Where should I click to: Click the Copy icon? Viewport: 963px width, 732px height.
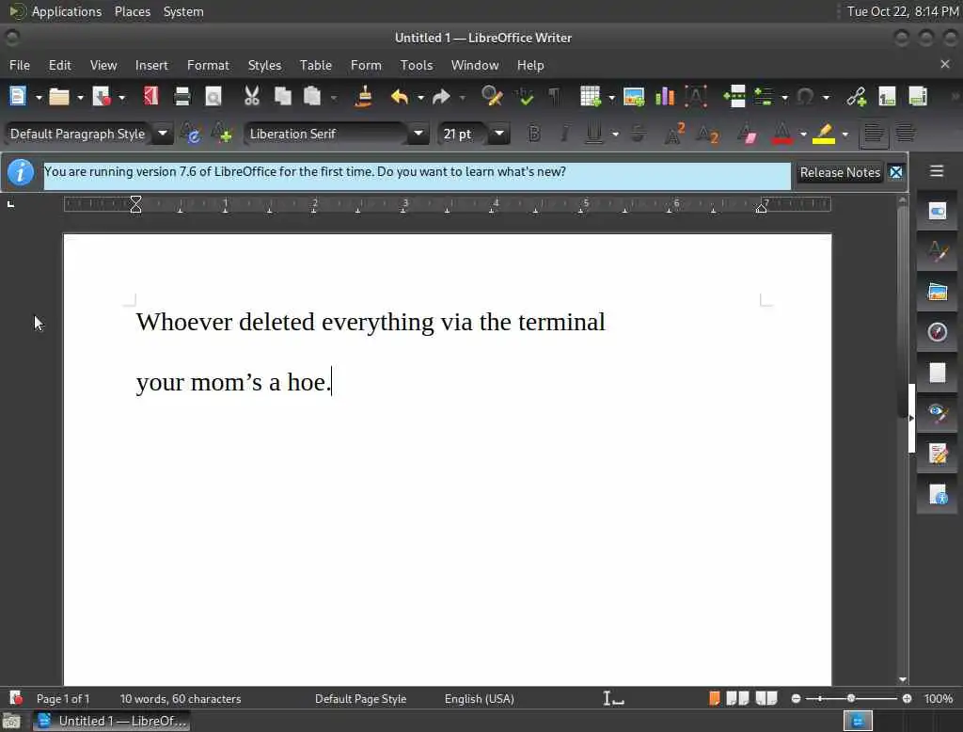click(282, 97)
